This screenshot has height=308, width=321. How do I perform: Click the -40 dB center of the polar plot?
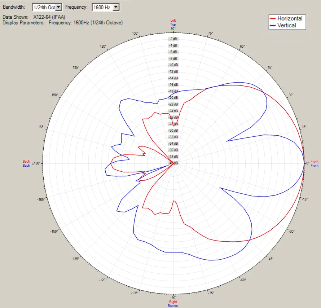point(173,163)
